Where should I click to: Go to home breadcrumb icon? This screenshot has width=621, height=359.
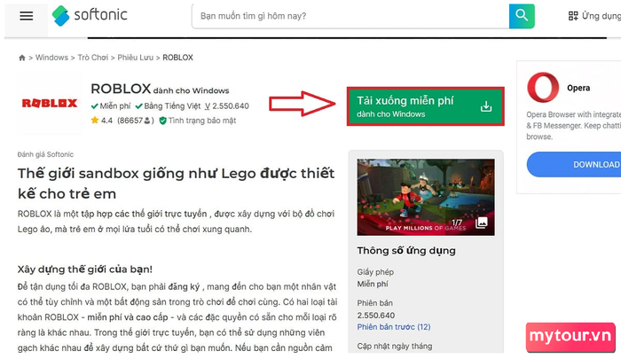(x=22, y=58)
